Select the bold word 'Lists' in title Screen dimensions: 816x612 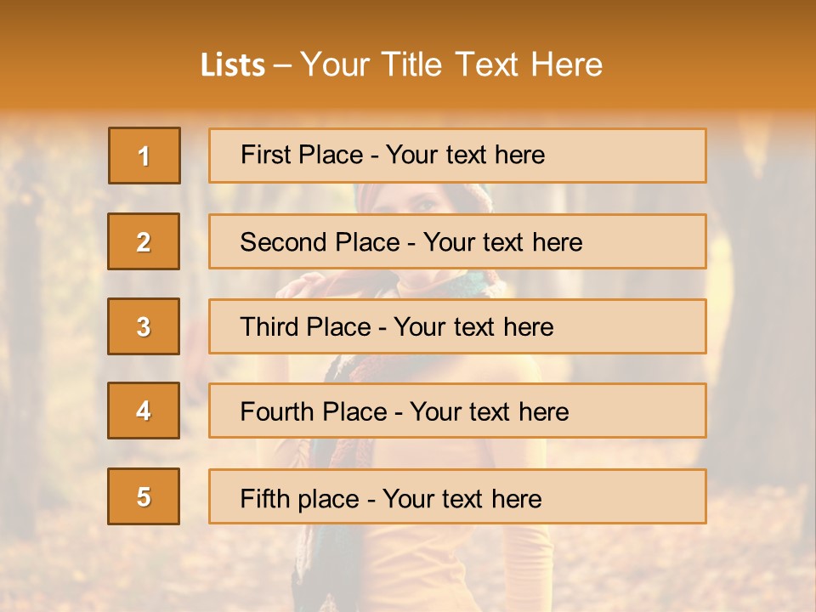tap(233, 65)
